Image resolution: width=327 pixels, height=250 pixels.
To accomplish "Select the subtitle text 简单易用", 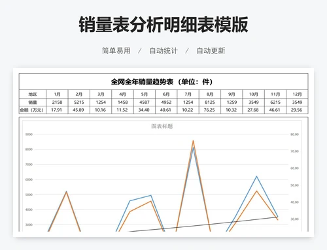I will point(116,51).
